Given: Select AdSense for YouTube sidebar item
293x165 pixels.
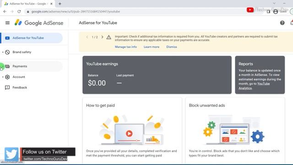Looking at the screenshot, I should (32, 38).
